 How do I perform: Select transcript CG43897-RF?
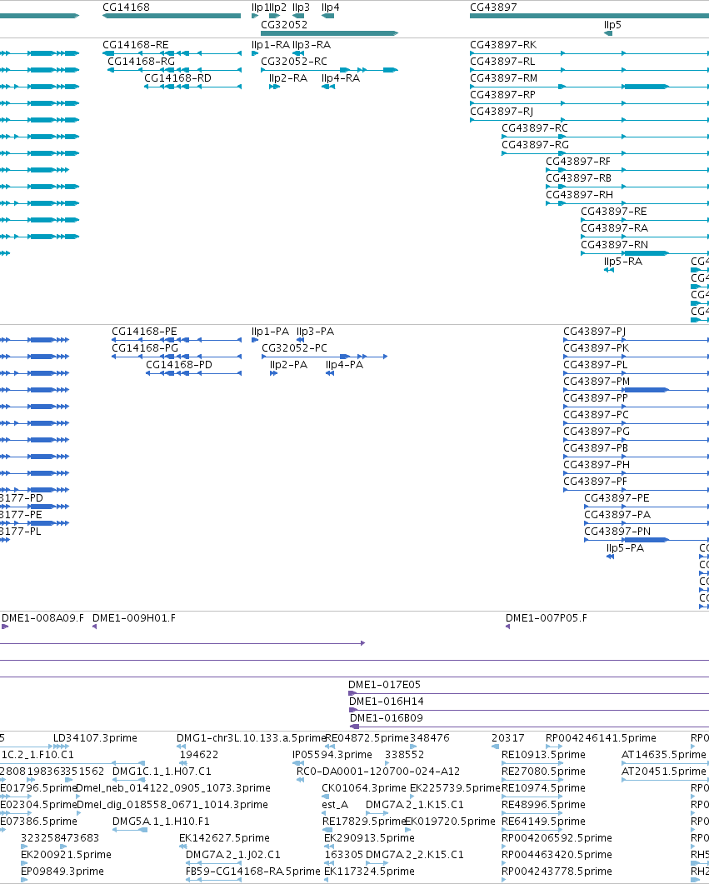point(578,162)
